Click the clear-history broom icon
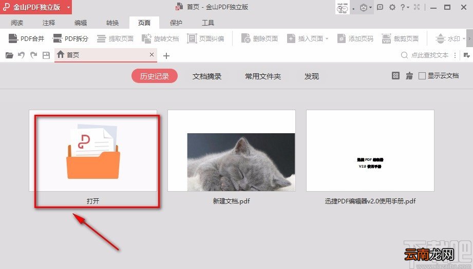 (x=409, y=75)
